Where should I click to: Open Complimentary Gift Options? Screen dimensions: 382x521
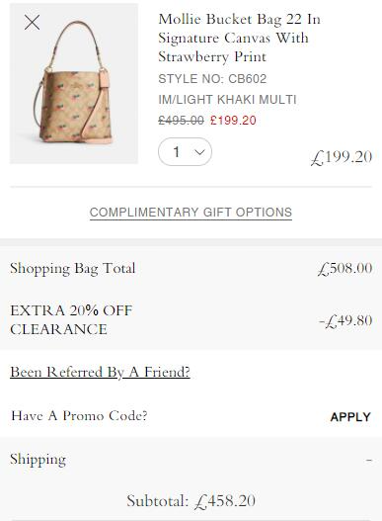click(x=191, y=213)
